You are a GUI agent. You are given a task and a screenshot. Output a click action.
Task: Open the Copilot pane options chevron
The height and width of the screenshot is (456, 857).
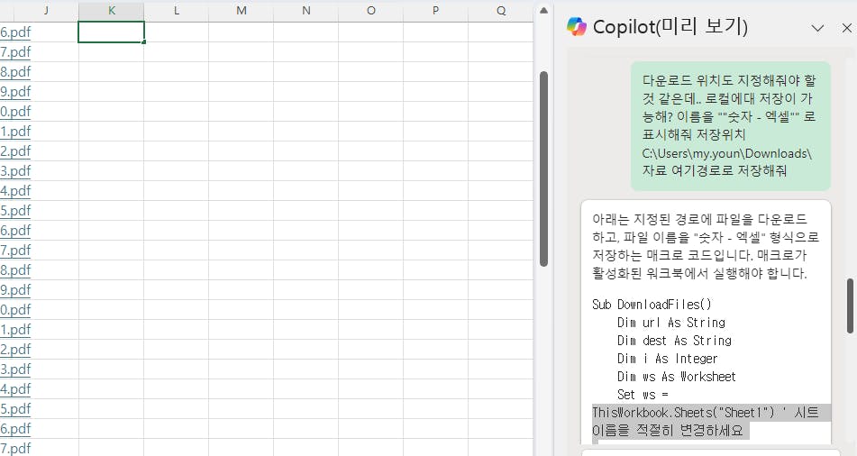click(817, 28)
